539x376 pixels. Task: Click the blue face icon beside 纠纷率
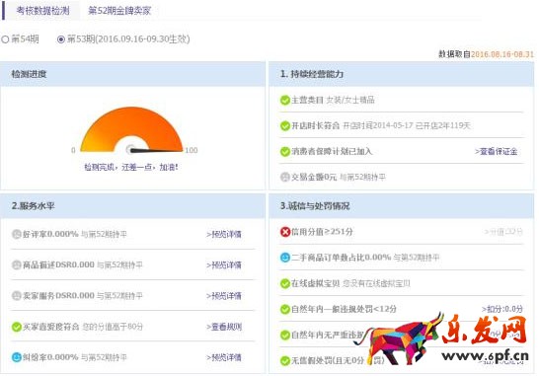point(17,357)
